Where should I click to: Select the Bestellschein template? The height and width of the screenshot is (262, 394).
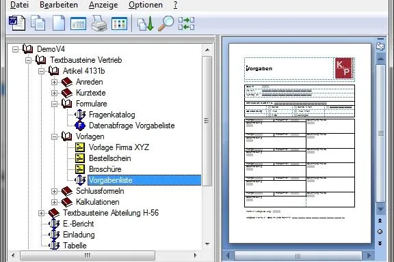click(x=110, y=158)
